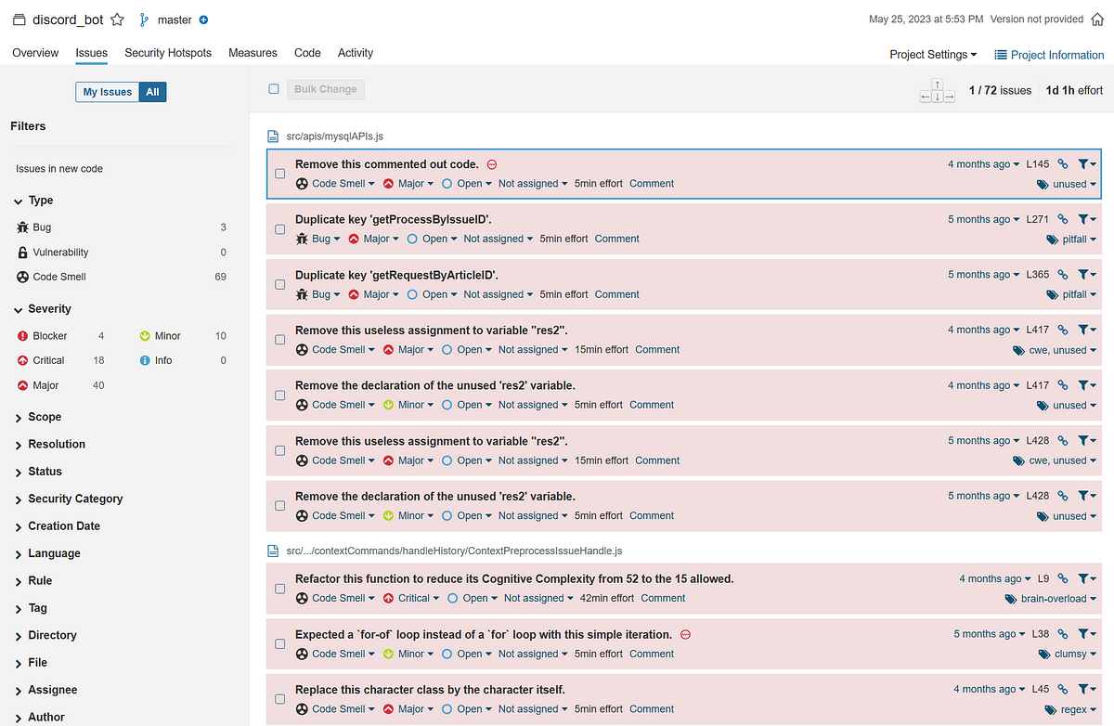Click the permalink icon on 'Remove this commented out code' issue
The height and width of the screenshot is (726, 1114).
pos(1063,164)
